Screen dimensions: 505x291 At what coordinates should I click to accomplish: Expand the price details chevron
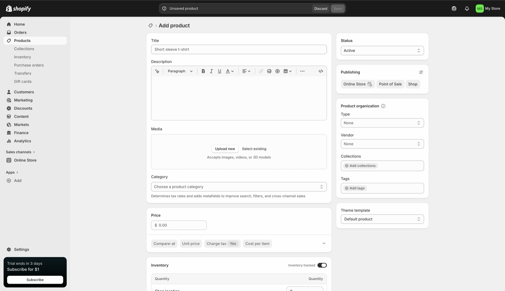coord(324,243)
